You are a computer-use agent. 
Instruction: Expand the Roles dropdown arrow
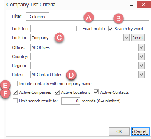click(x=141, y=75)
